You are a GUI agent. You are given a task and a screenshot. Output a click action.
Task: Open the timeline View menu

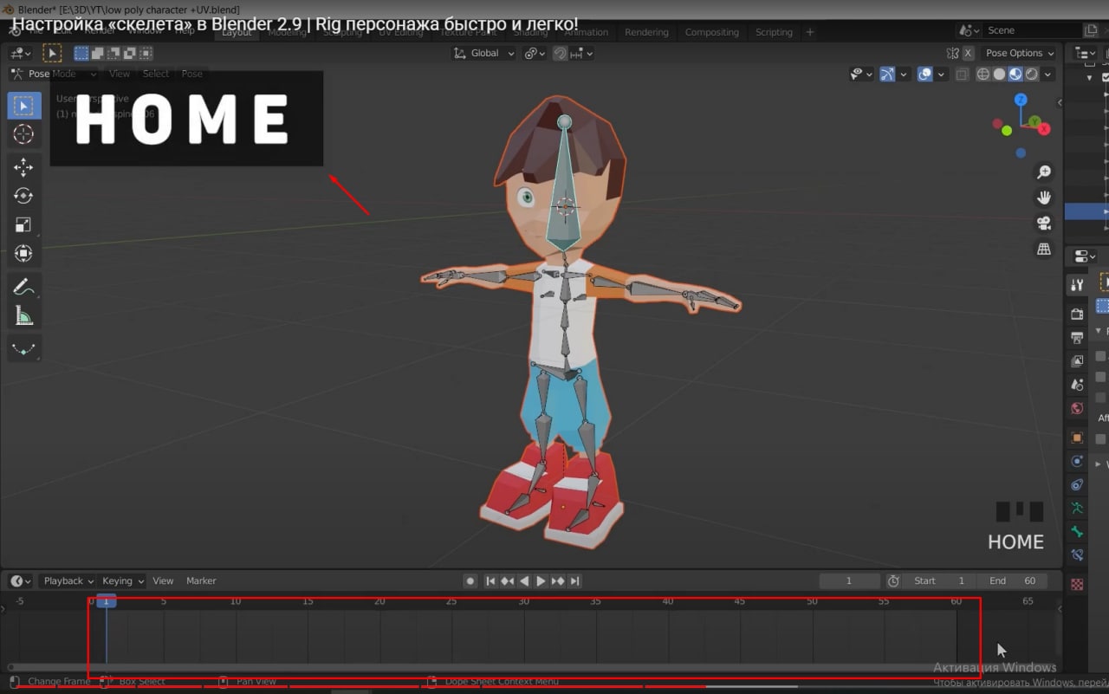click(163, 580)
